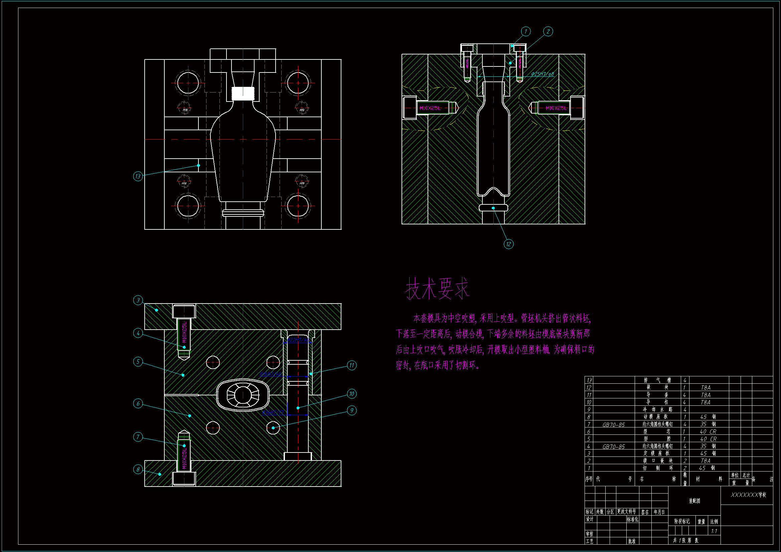This screenshot has height=552, width=781.
Task: Click GB70-85 code in row 7
Action: 613,425
